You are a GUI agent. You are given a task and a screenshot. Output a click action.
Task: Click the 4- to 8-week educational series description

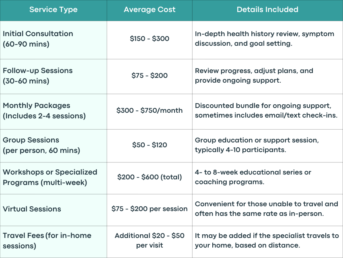tap(253, 177)
